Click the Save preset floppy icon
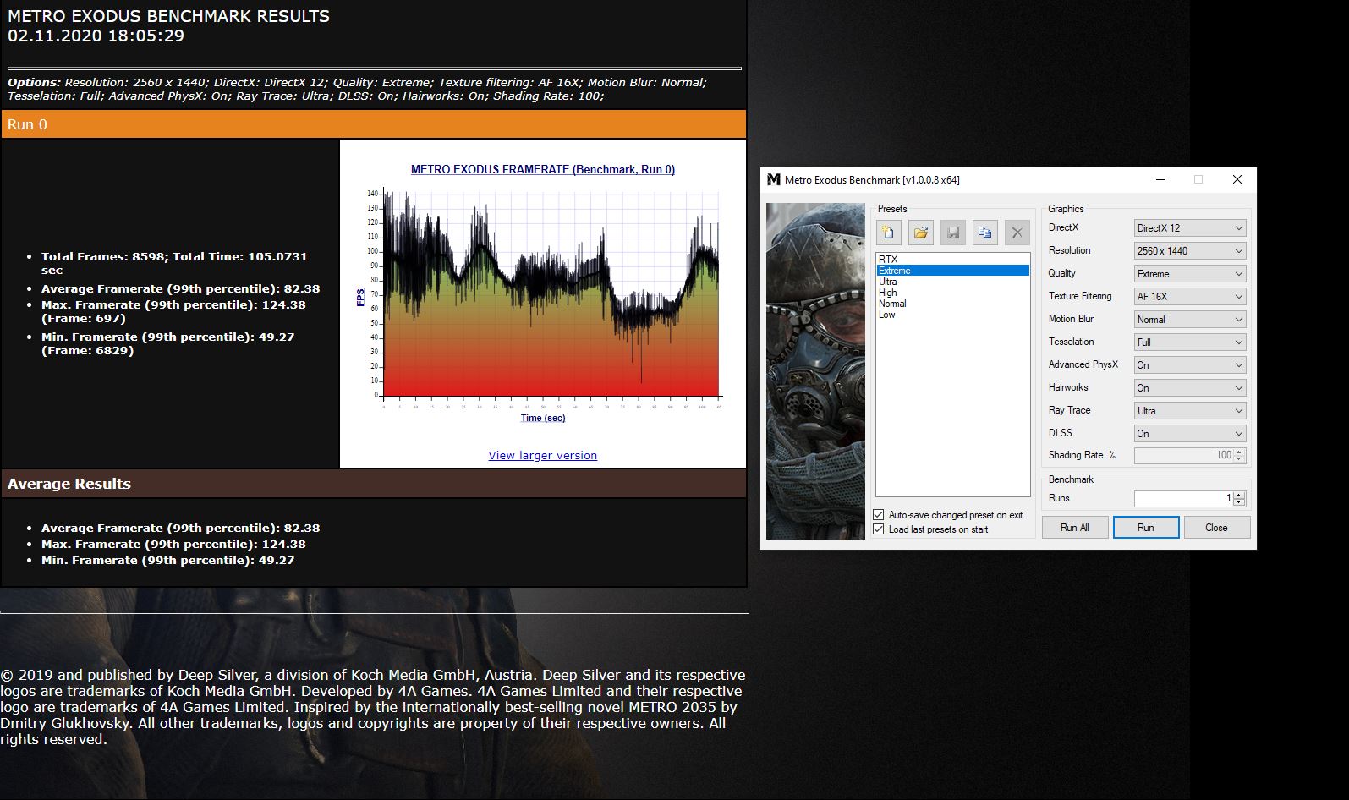 pyautogui.click(x=953, y=233)
